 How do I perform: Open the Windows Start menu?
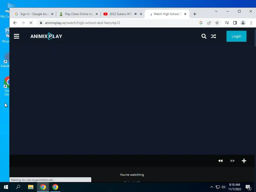coord(6,187)
